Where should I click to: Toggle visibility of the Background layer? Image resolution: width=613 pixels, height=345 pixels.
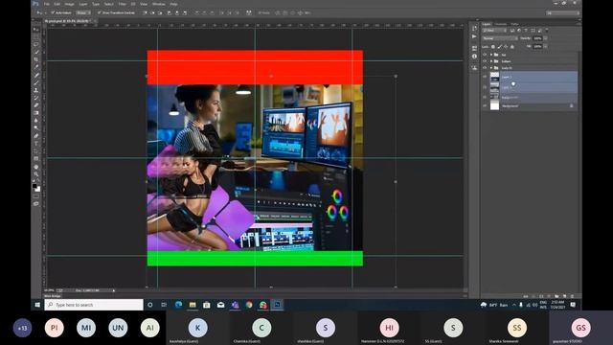[485, 105]
